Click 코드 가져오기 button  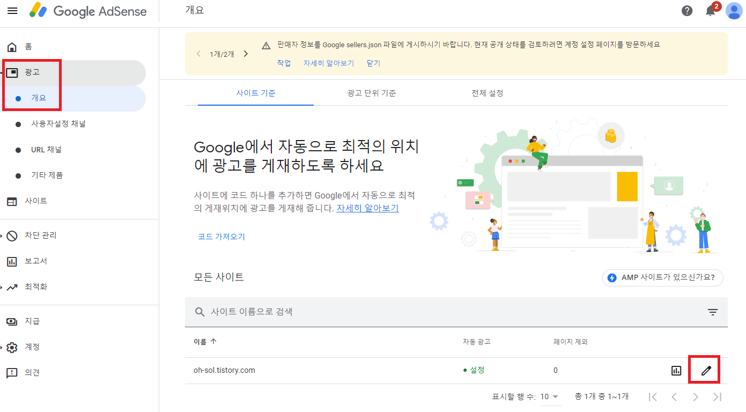(x=221, y=237)
